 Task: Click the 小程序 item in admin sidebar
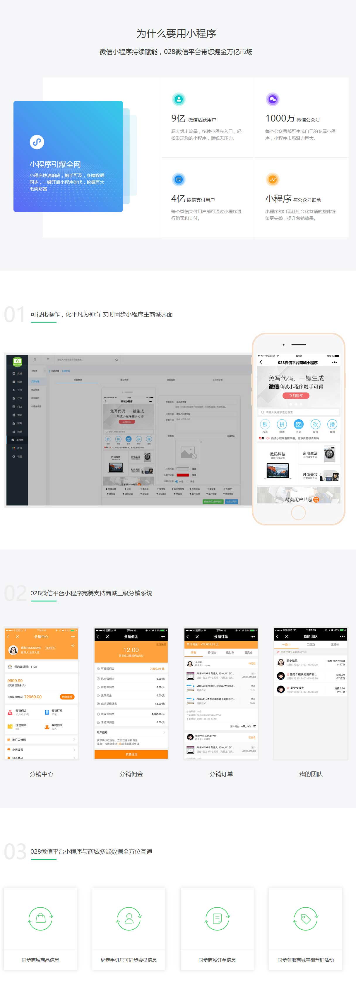tap(17, 440)
